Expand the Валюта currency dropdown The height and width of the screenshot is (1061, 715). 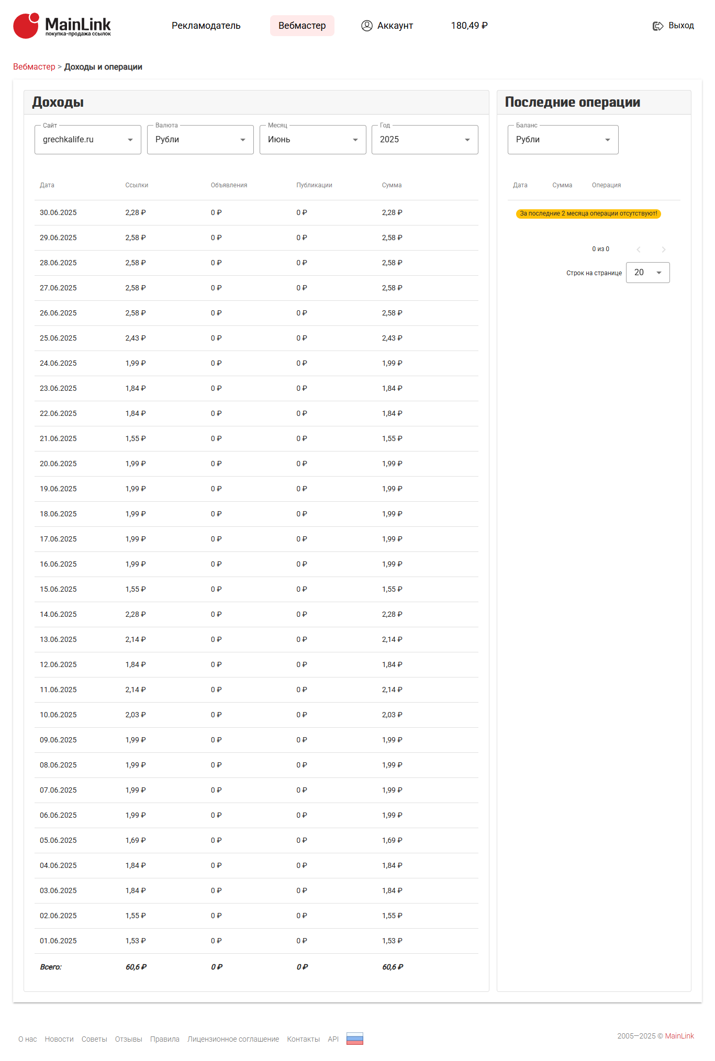[200, 140]
